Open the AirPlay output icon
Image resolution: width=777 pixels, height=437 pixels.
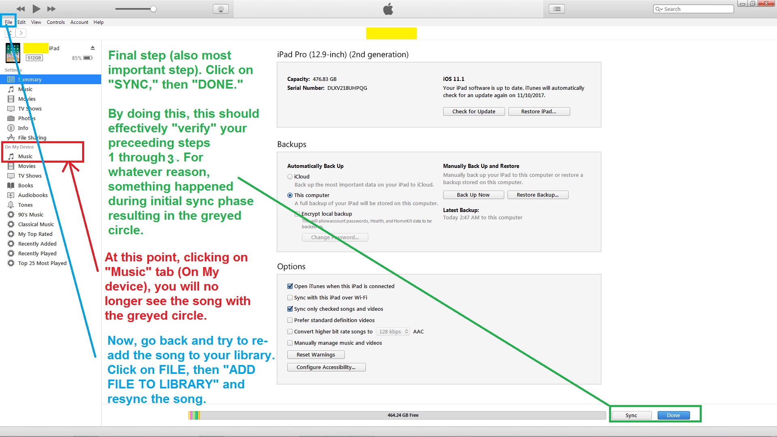pyautogui.click(x=221, y=9)
